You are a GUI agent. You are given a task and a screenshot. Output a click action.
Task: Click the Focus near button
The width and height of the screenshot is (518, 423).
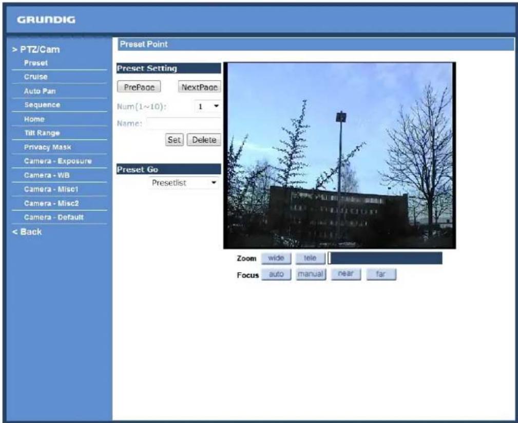tap(346, 274)
